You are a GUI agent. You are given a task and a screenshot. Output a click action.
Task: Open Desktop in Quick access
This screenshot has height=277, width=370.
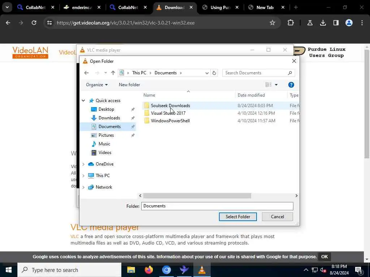tap(106, 109)
